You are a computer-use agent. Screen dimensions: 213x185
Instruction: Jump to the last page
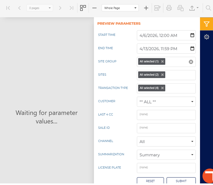(71, 8)
